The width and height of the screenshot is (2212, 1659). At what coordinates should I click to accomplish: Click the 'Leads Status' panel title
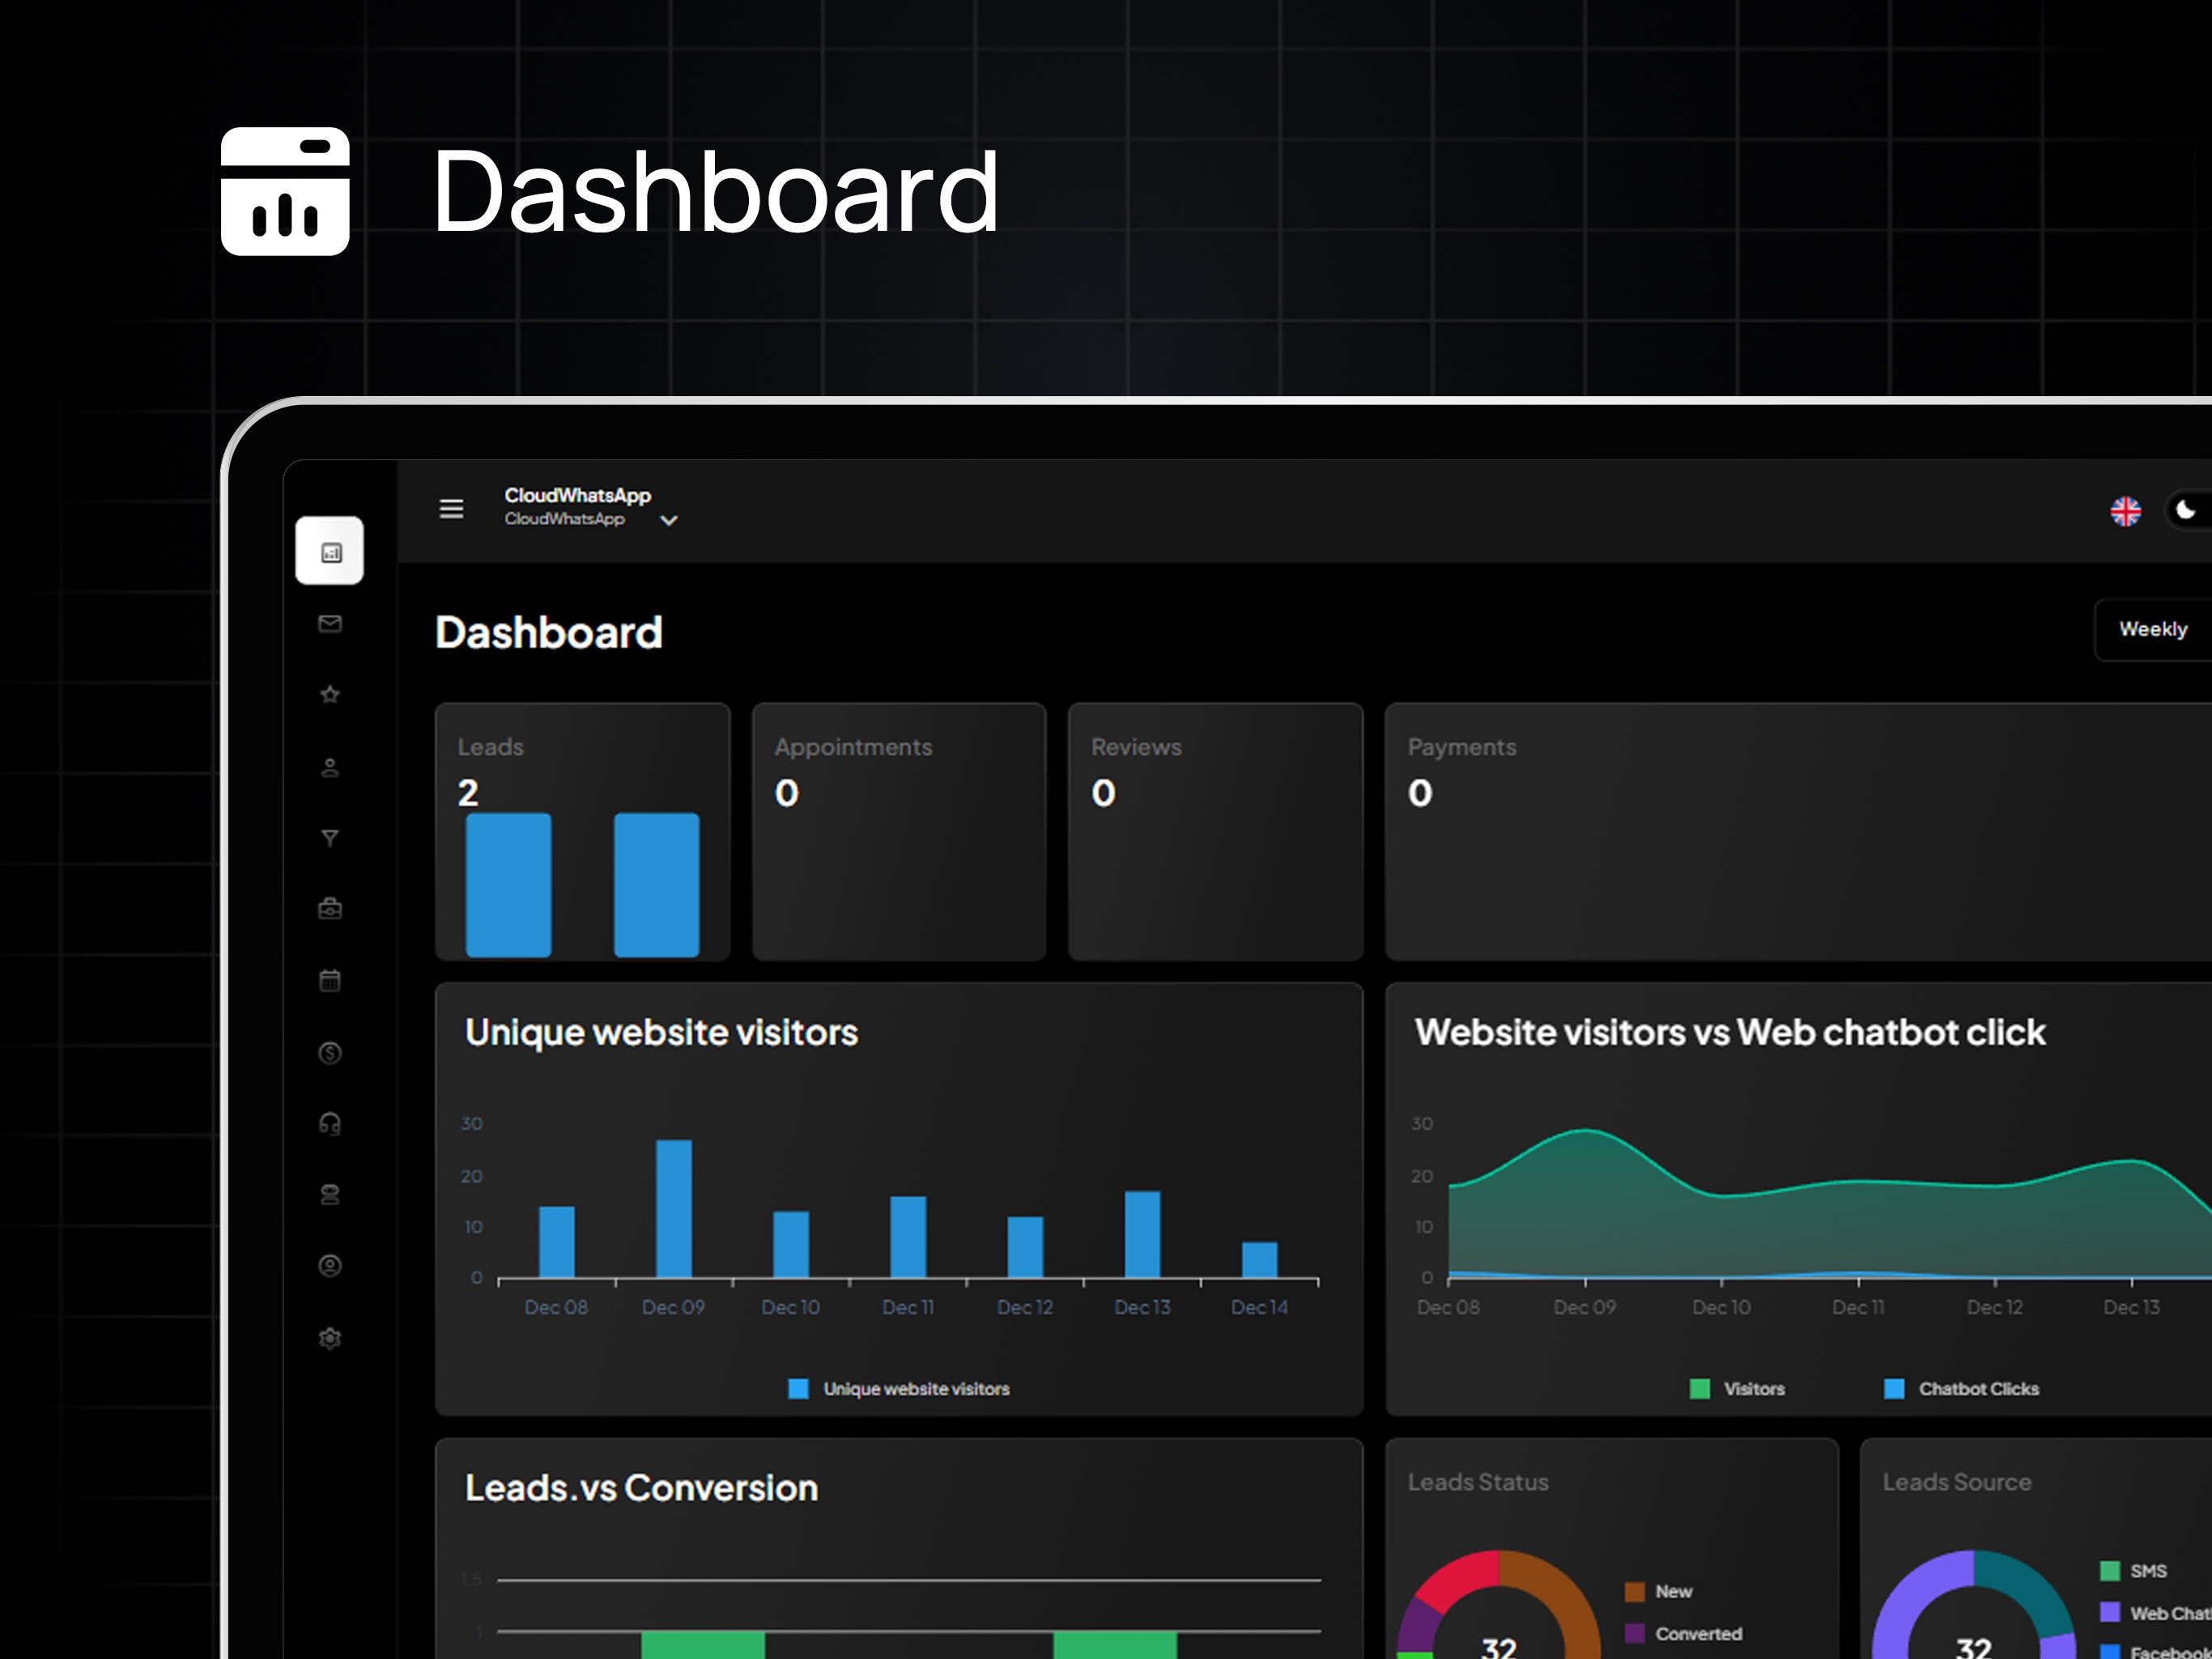(1478, 1482)
